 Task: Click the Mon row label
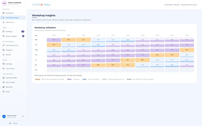click(36, 40)
